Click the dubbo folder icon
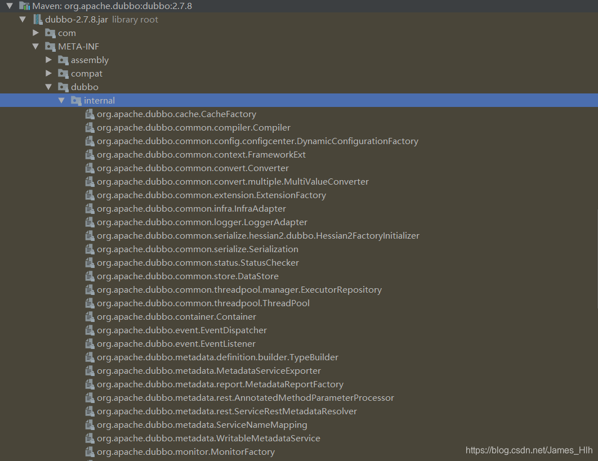Image resolution: width=598 pixels, height=461 pixels. click(x=63, y=87)
